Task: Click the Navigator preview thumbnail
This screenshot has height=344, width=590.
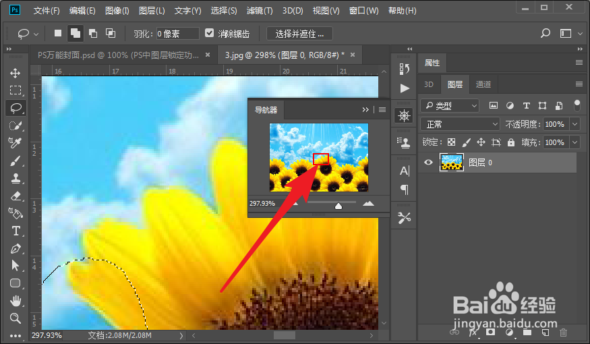Action: pos(319,157)
